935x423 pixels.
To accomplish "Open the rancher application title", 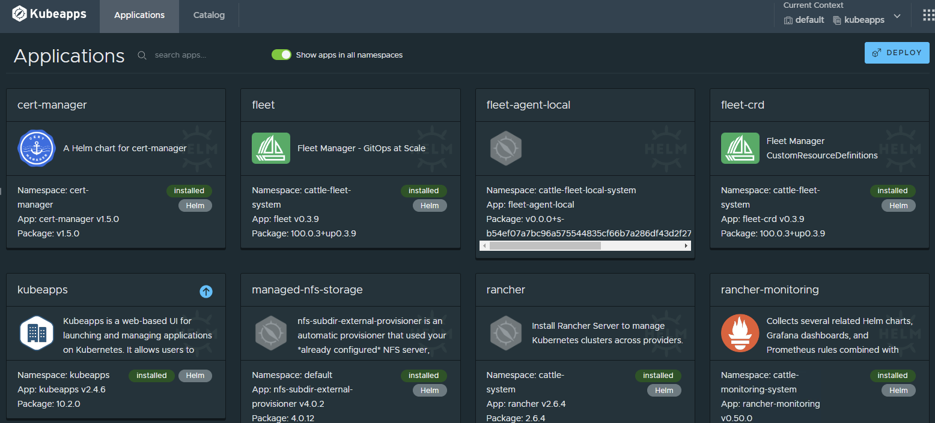I will click(x=506, y=290).
